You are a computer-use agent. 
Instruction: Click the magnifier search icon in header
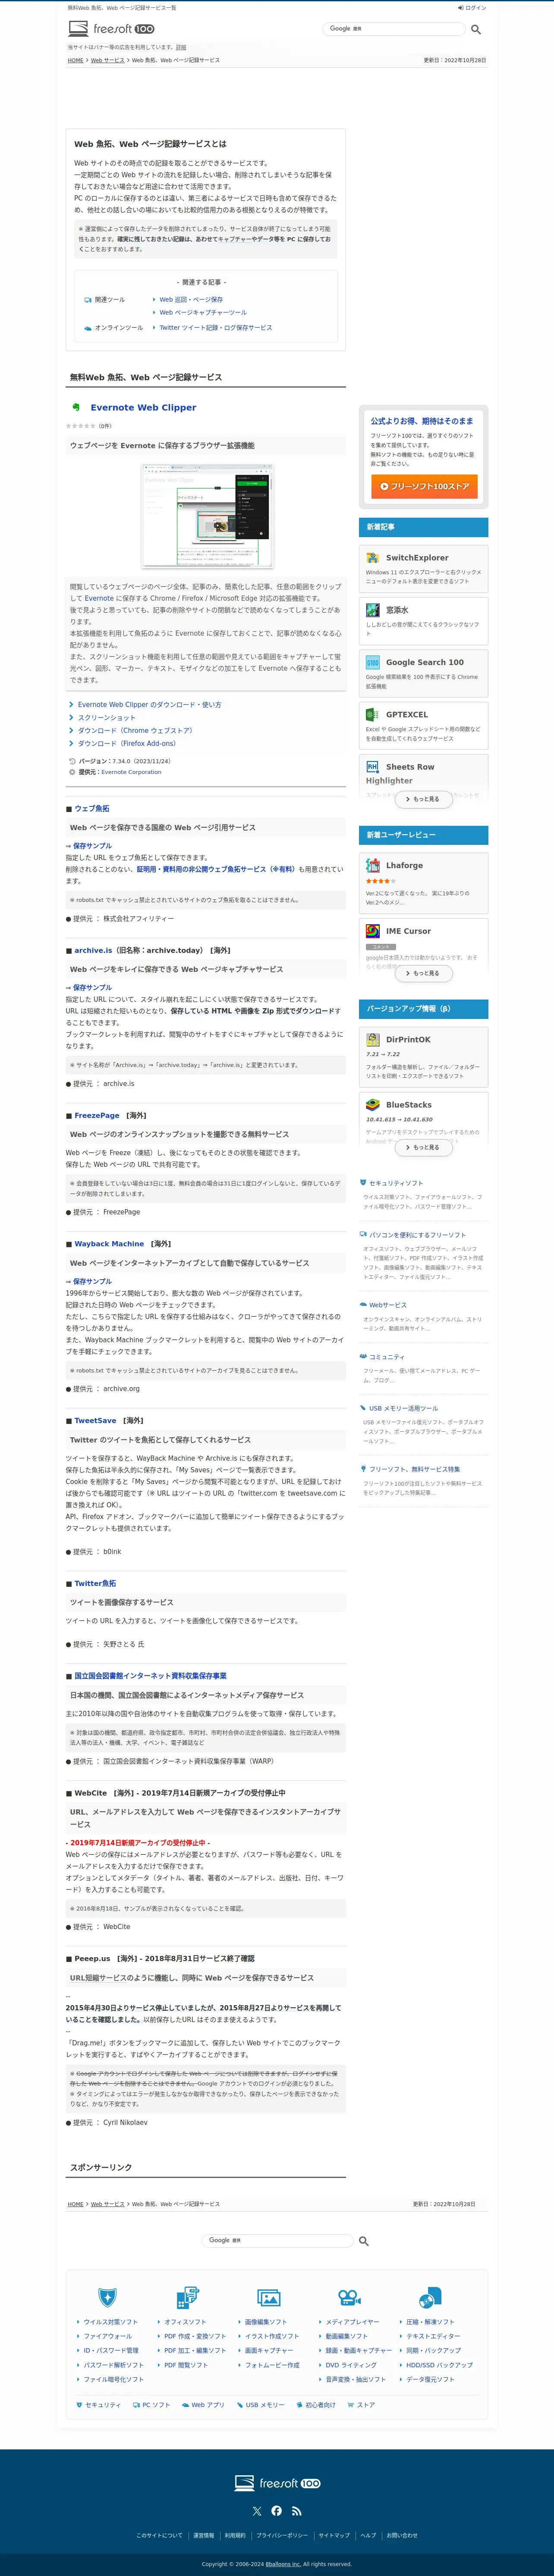(x=476, y=30)
